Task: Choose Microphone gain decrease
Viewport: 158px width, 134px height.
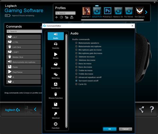Action: pyautogui.click(x=76, y=53)
